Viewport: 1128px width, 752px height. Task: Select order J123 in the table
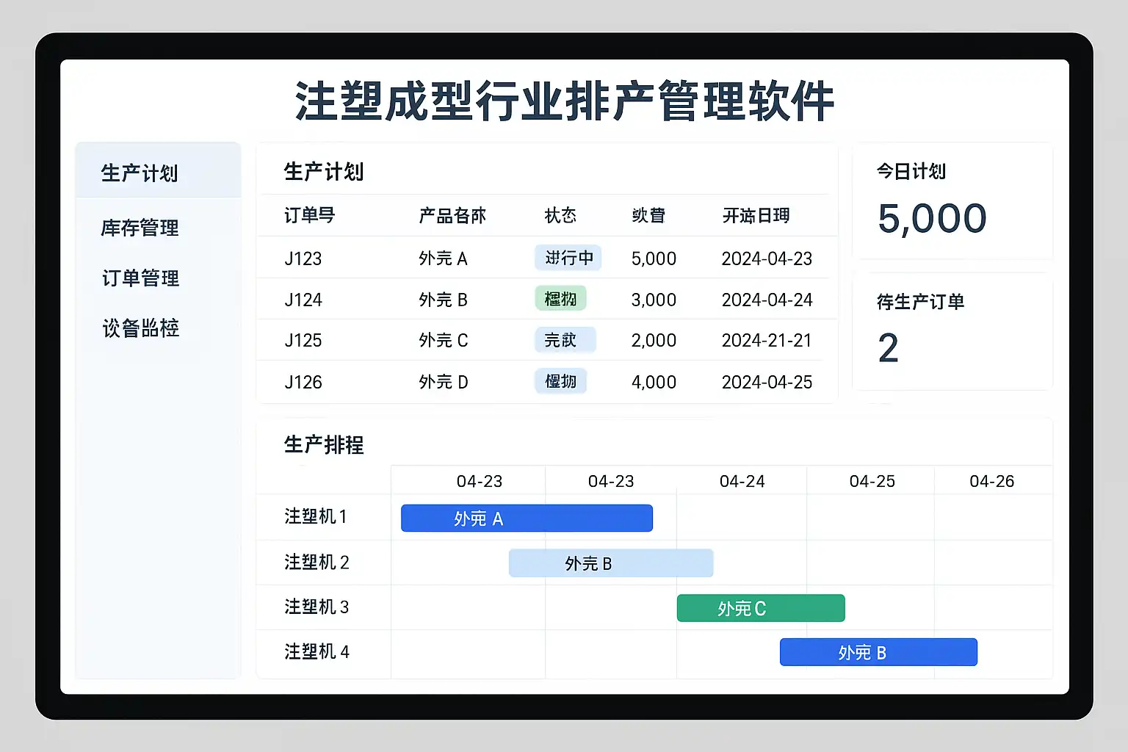click(303, 258)
